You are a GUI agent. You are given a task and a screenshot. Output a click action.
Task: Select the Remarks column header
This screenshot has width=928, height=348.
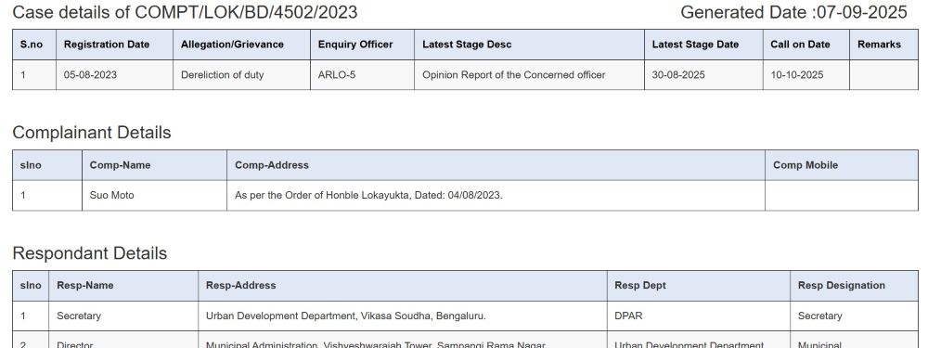point(883,45)
